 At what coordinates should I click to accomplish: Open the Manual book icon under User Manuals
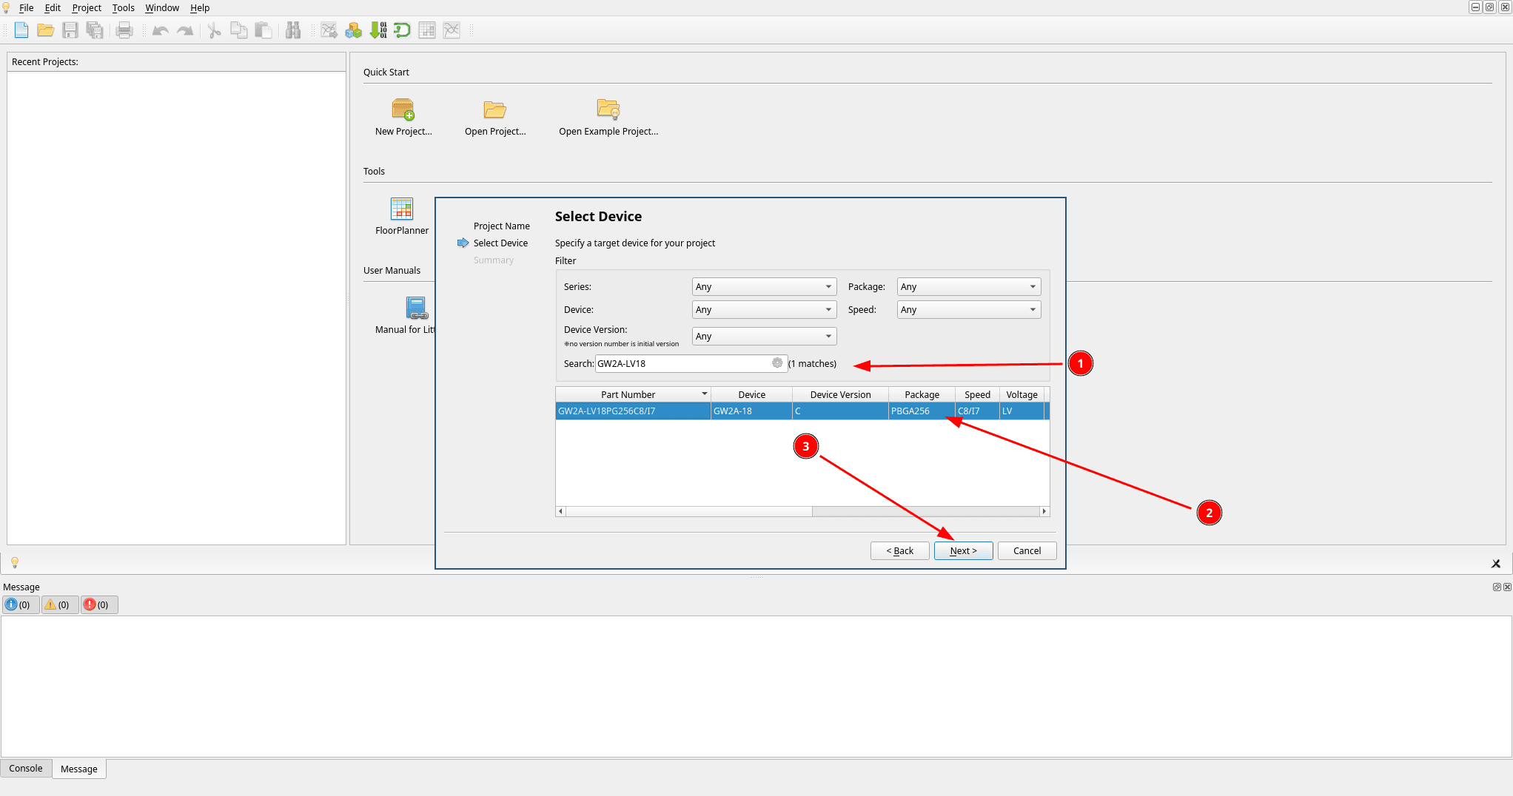pos(416,308)
